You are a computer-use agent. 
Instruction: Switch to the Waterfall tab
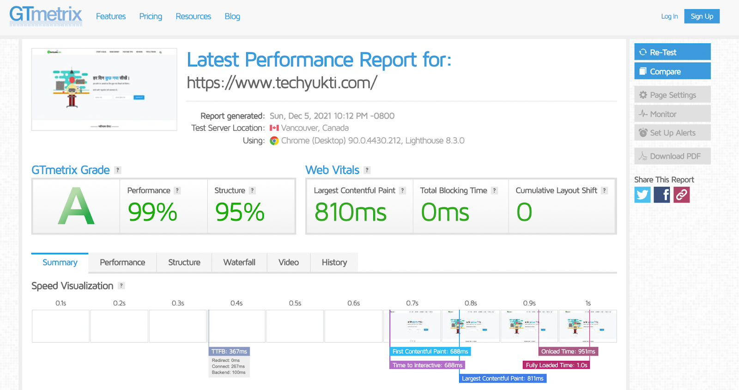239,262
